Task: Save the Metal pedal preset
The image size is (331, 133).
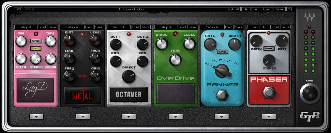Action: coord(99,27)
